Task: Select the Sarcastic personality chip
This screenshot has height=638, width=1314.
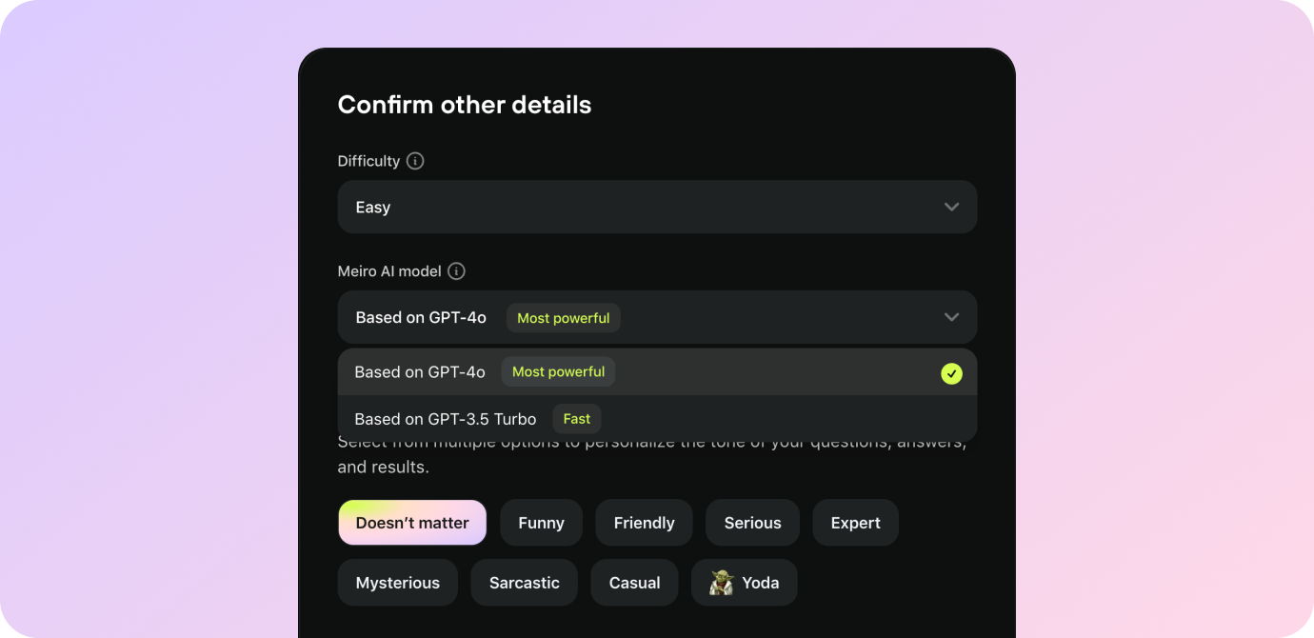Action: click(524, 582)
